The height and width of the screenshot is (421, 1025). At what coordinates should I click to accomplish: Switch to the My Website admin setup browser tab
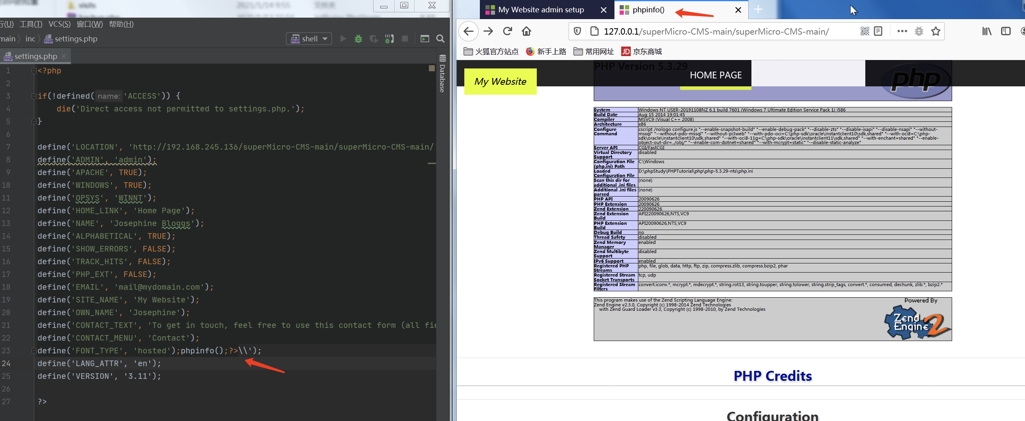pyautogui.click(x=541, y=10)
